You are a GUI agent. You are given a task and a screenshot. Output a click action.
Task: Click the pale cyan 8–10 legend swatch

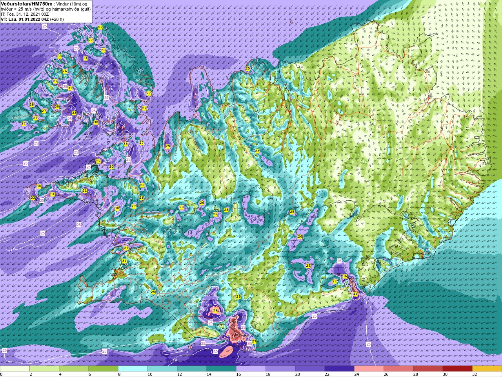[133, 369]
